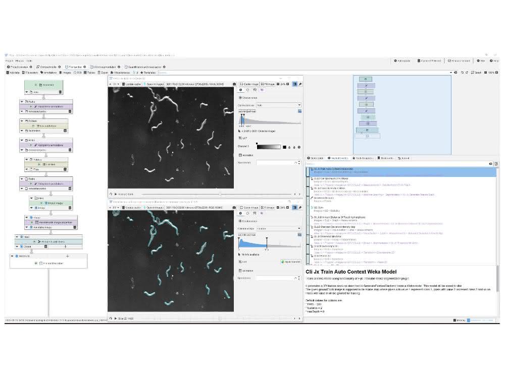Open the File system node menu
The width and height of the screenshot is (505, 378).
pos(30,73)
